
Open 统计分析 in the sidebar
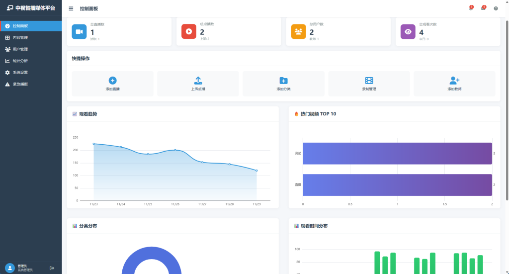point(31,61)
